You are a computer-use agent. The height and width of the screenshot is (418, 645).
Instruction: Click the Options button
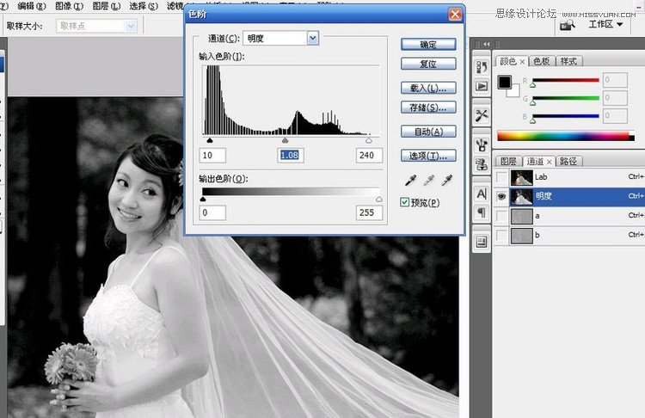[x=428, y=156]
